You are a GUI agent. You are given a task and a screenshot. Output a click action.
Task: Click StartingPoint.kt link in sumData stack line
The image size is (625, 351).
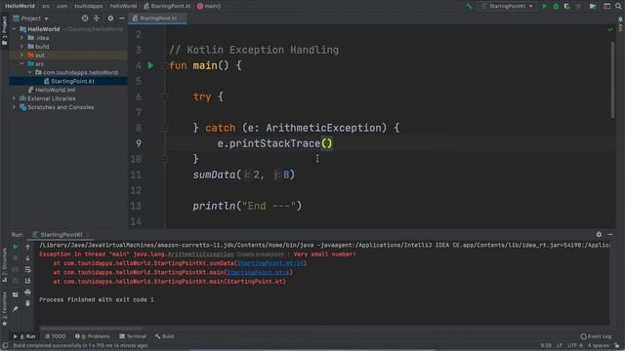click(x=271, y=263)
